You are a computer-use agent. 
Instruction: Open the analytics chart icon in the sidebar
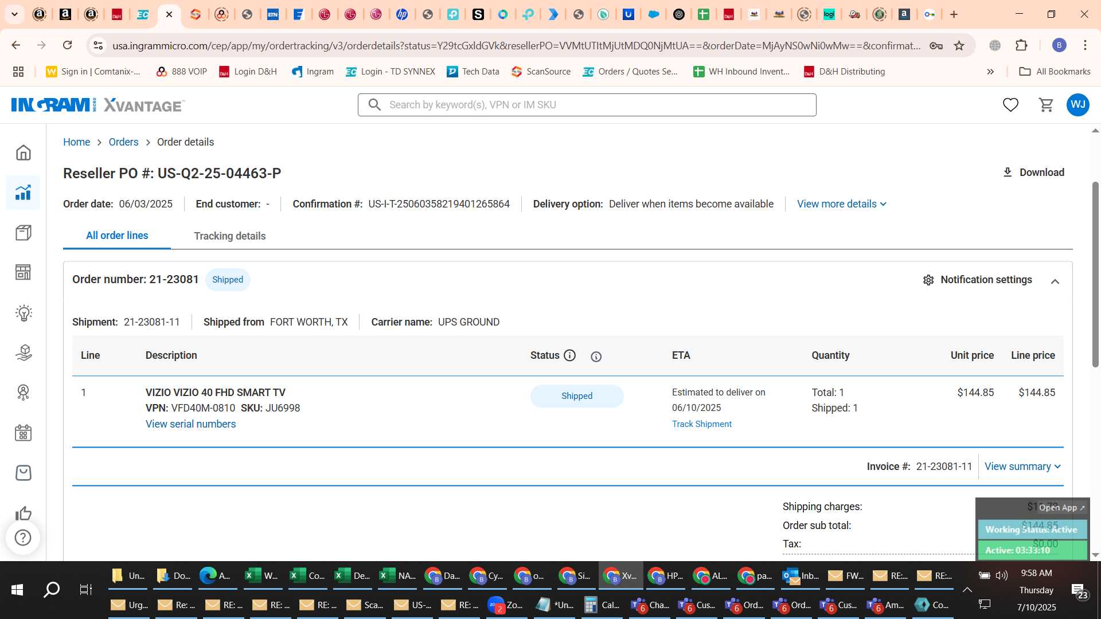tap(23, 193)
